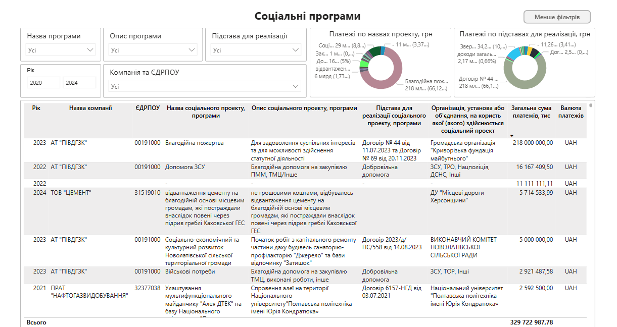The height and width of the screenshot is (327, 617).
Task: Click the light blue segment in the підстави donut
Action: (x=514, y=53)
